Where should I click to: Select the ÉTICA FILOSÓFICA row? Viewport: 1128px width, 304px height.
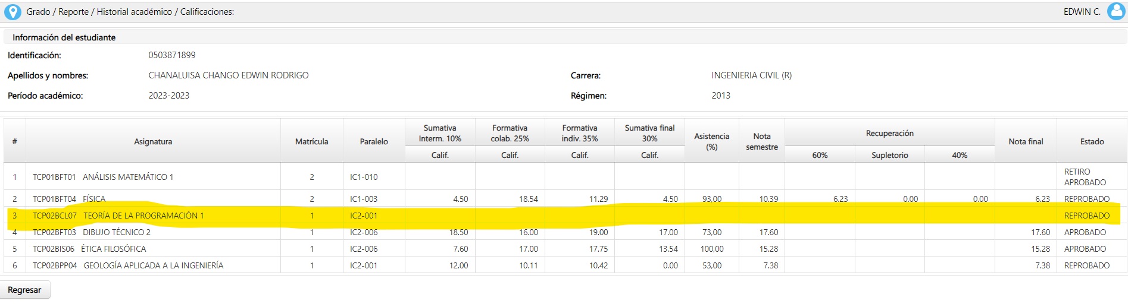[x=565, y=249]
